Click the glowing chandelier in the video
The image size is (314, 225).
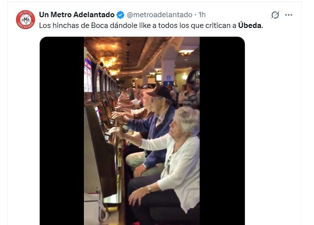pos(108,62)
